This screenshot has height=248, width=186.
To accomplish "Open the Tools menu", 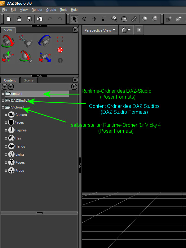I will click(x=64, y=10).
